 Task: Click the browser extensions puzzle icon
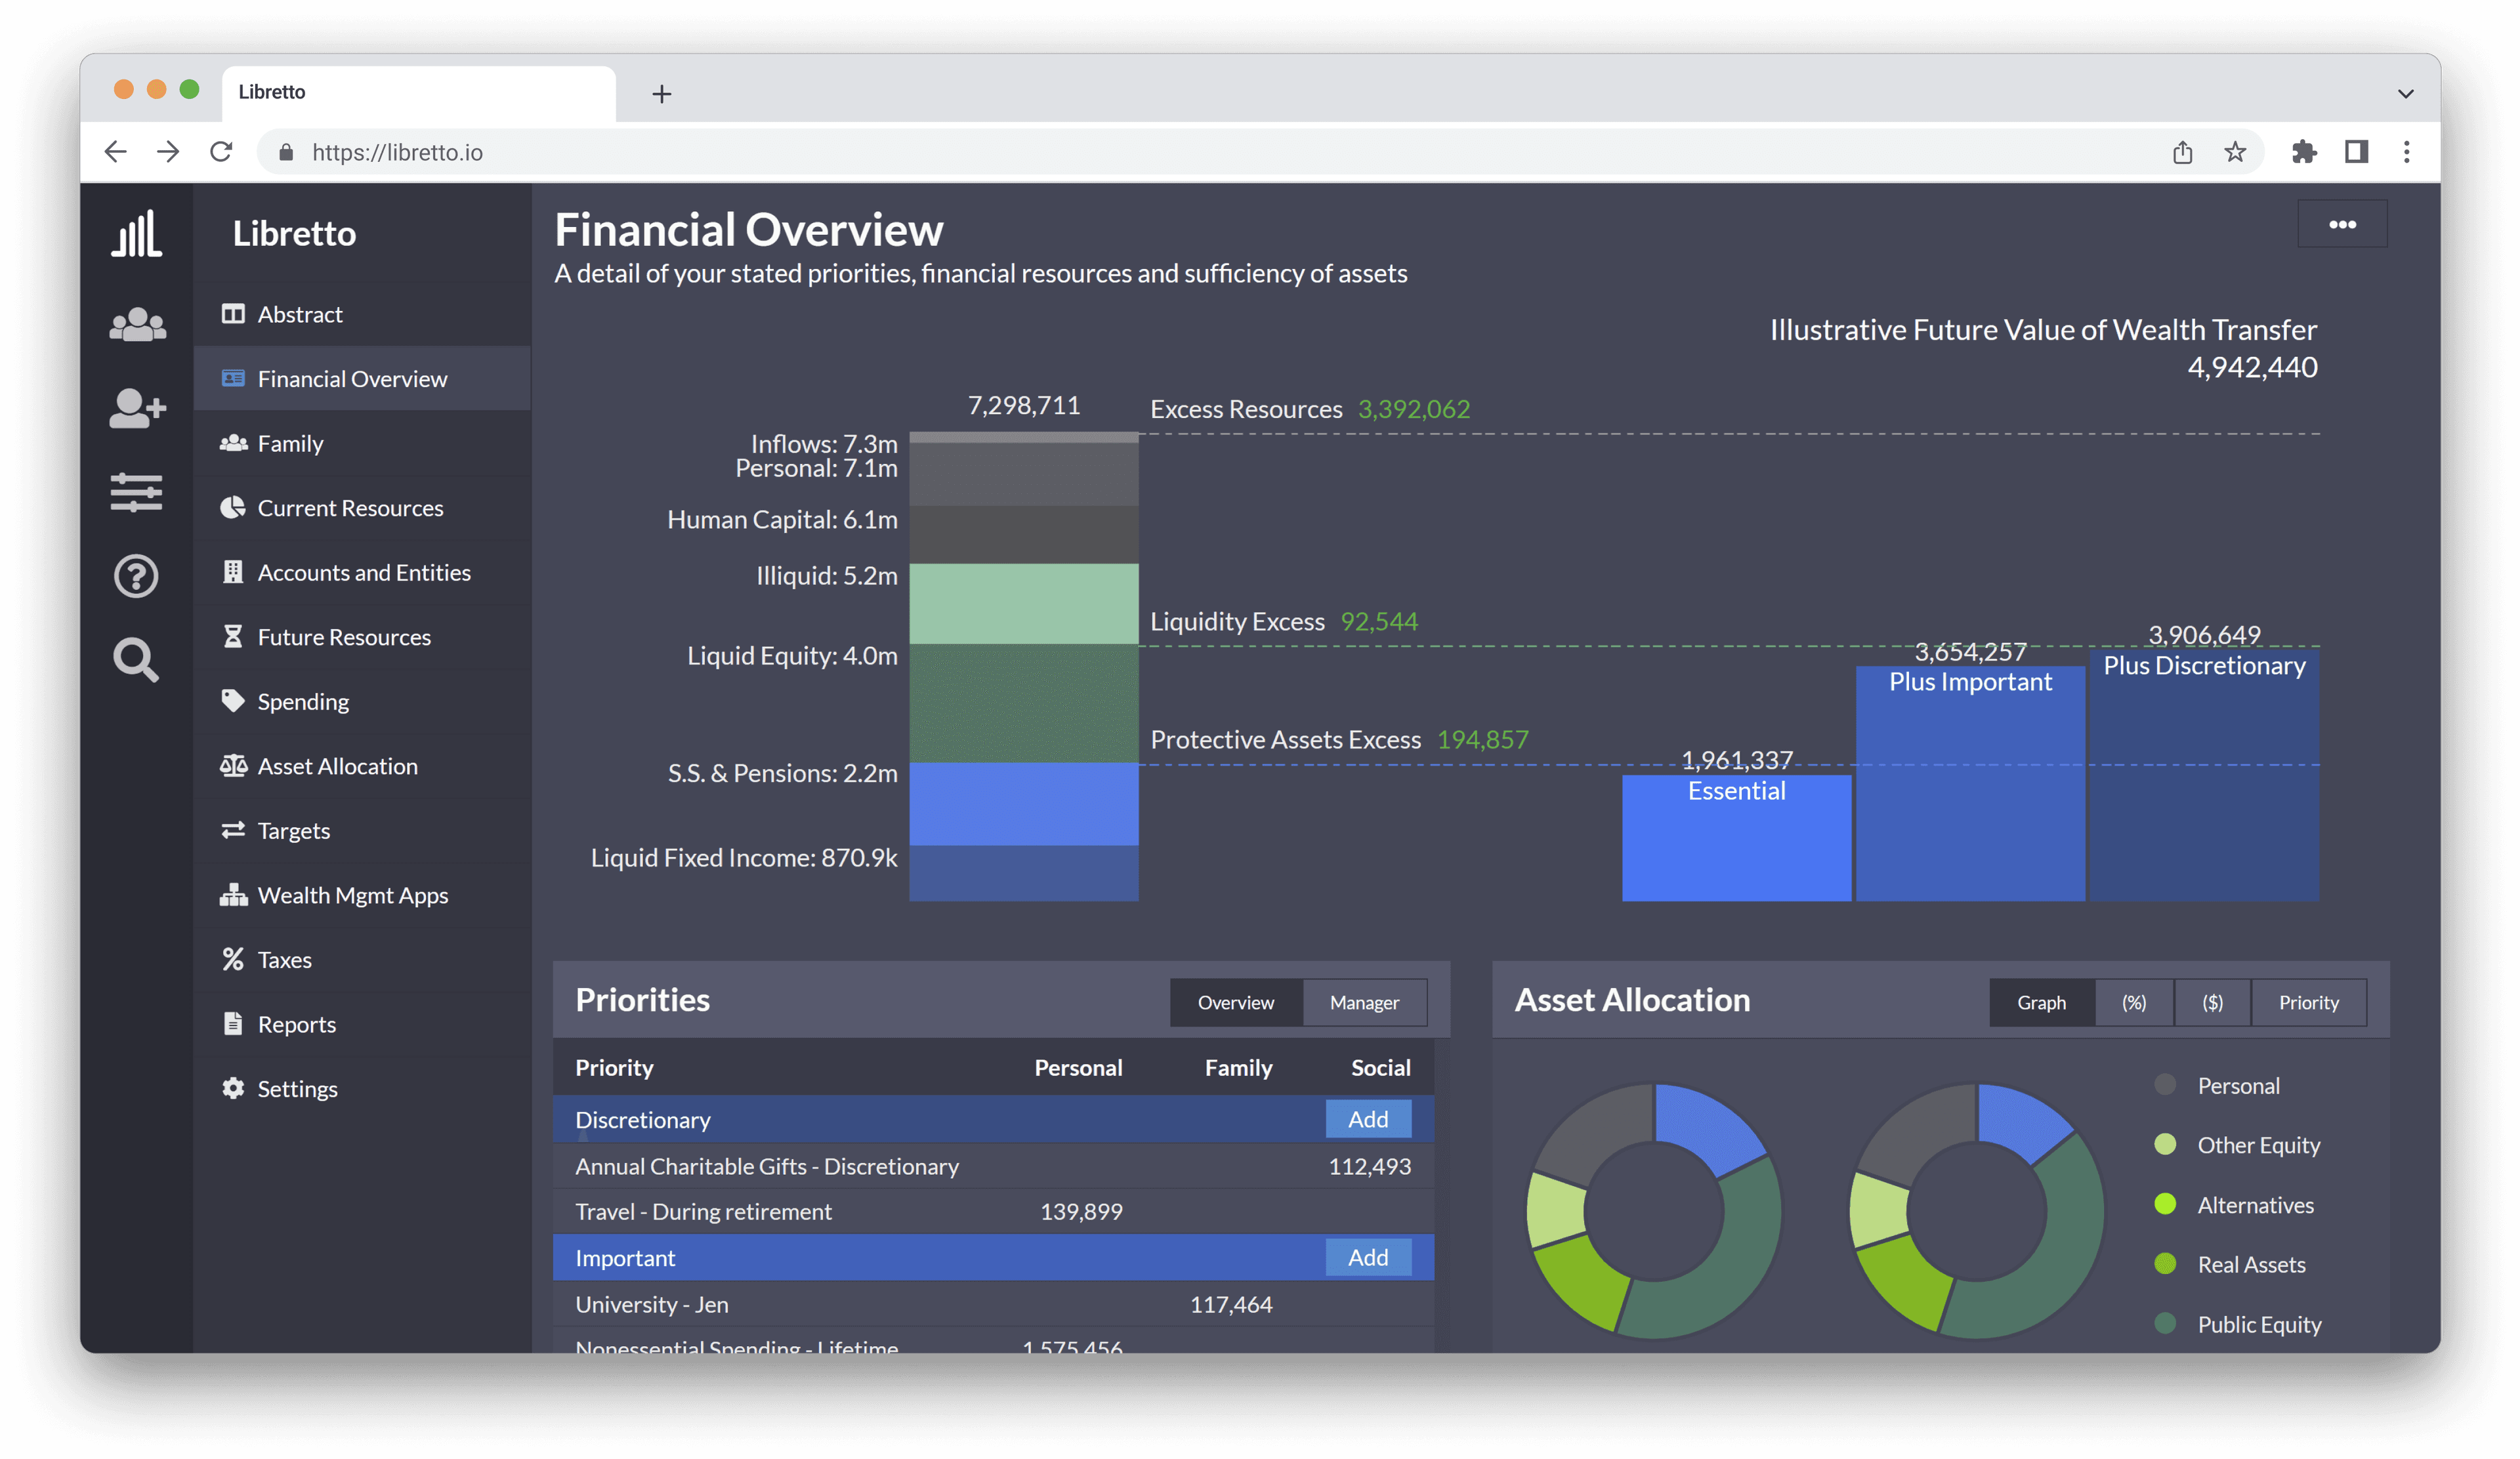tap(2304, 152)
